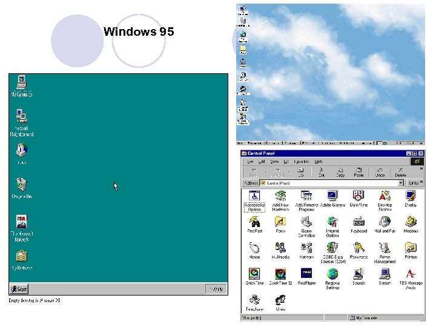The width and height of the screenshot is (436, 327).
Task: Expand the Links bar chevron
Action: tap(421, 182)
